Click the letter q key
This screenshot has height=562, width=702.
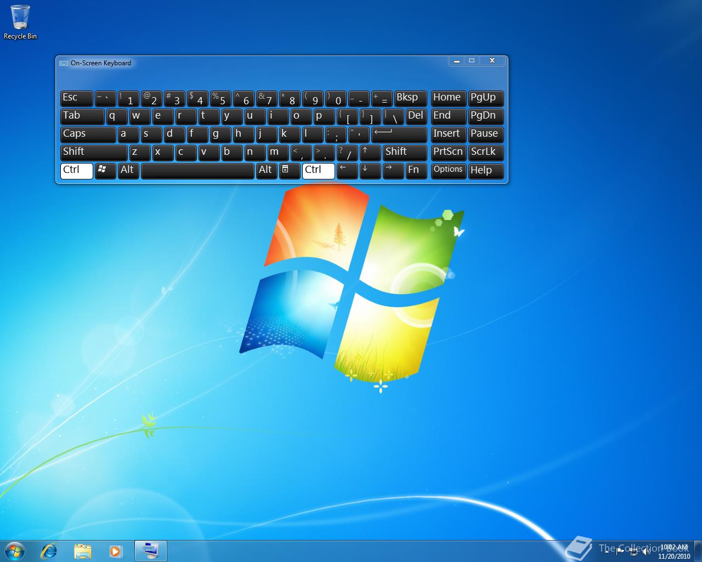[x=117, y=116]
